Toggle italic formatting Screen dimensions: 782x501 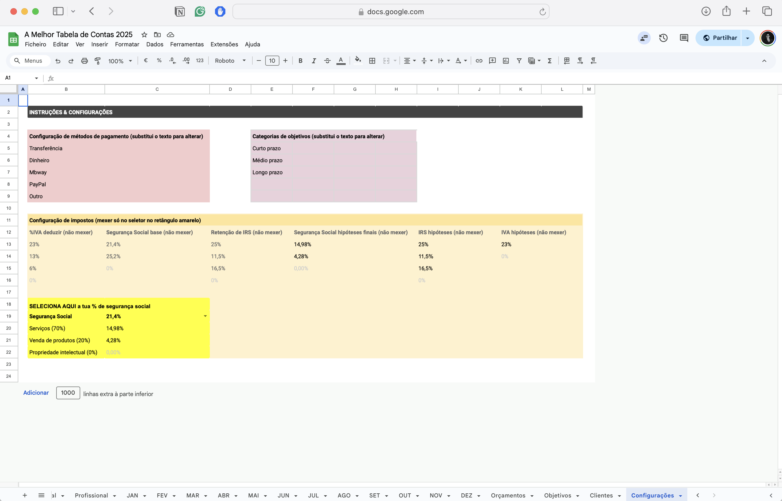click(x=314, y=61)
